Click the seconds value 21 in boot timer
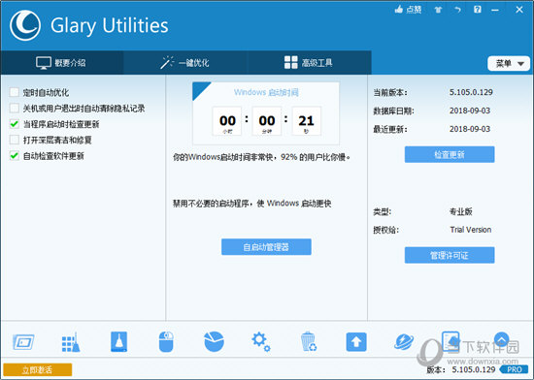534x380 pixels. (306, 121)
